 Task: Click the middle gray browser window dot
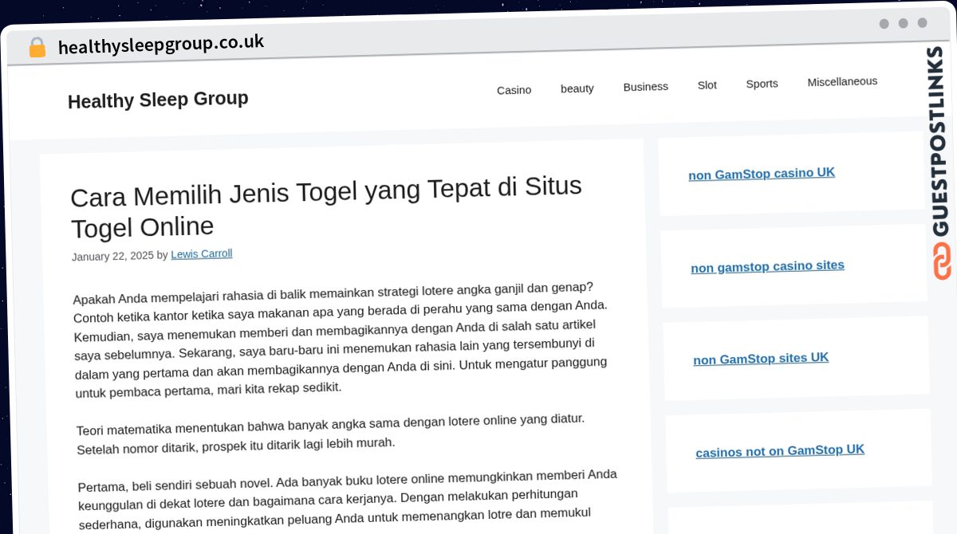point(904,24)
